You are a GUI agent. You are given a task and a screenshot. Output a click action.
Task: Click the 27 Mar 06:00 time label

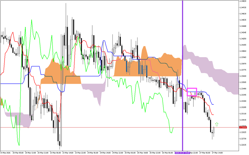pyautogui.click(x=205, y=153)
